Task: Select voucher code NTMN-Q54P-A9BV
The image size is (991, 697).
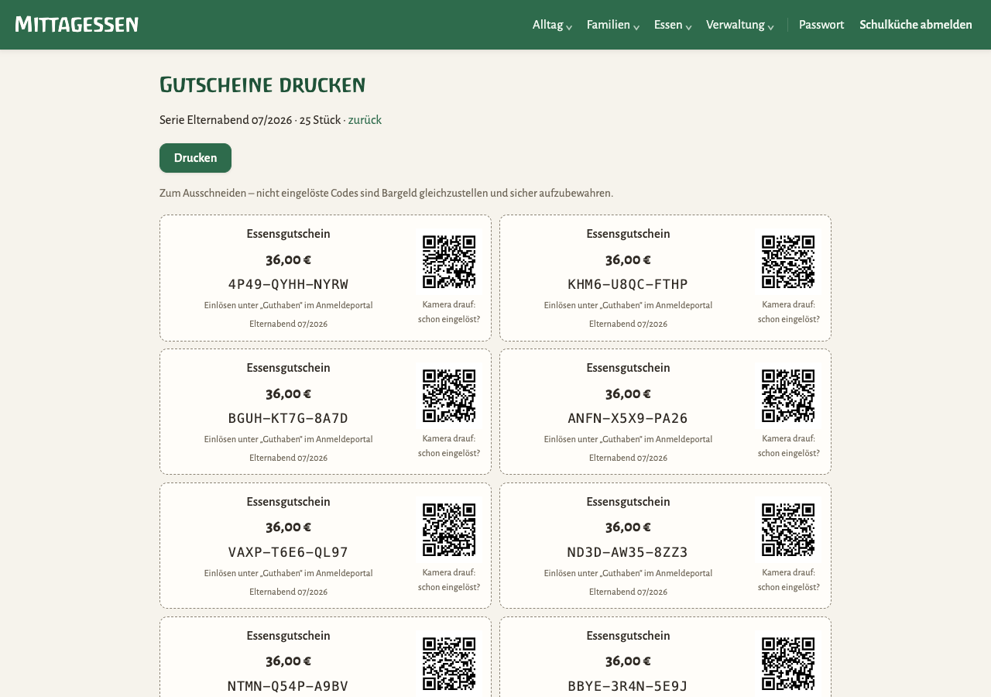Action: click(x=288, y=686)
